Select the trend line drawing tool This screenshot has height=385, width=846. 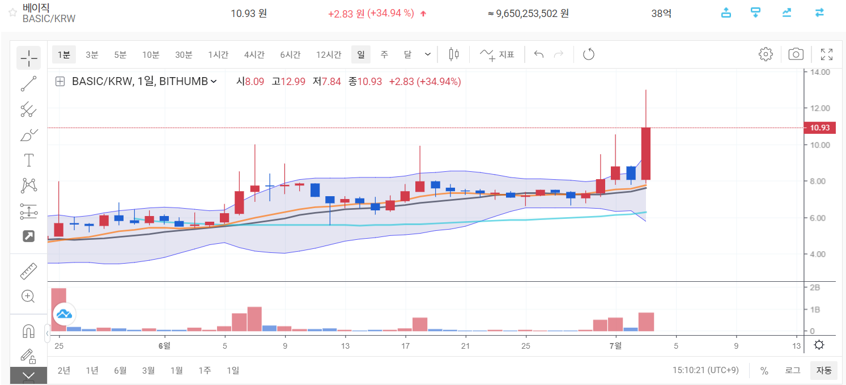point(28,83)
